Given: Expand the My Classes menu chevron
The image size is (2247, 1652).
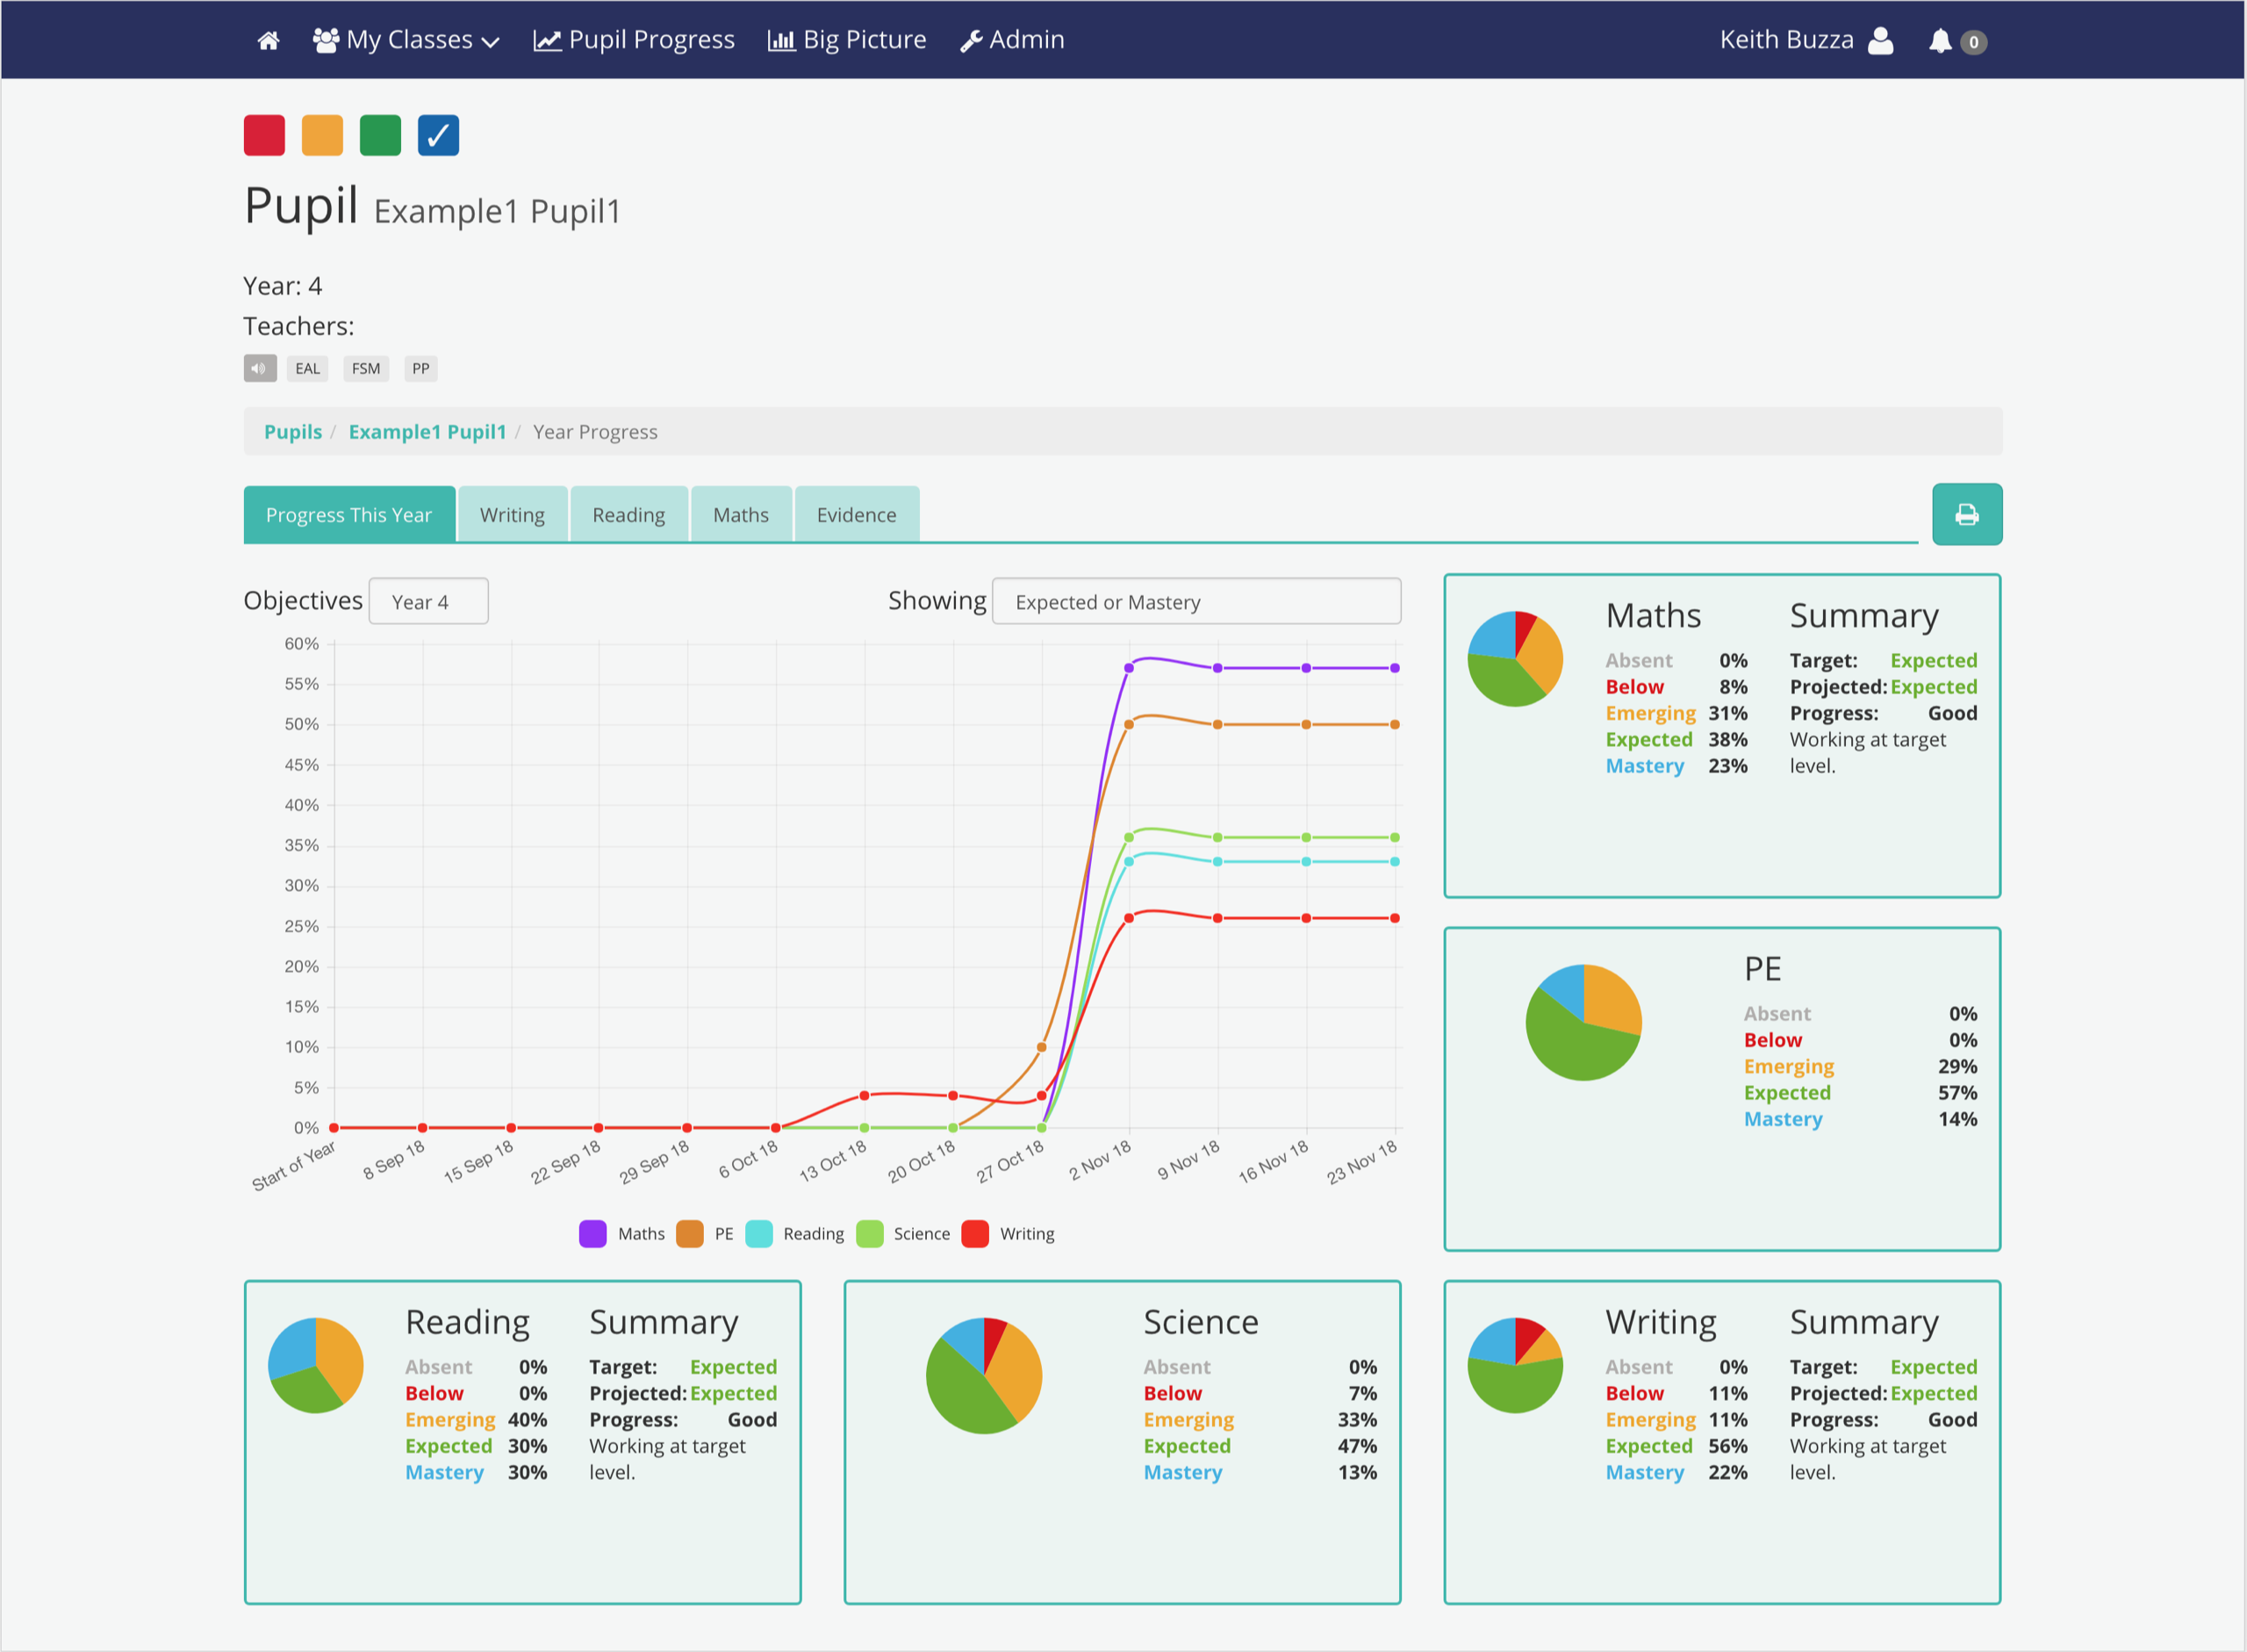Looking at the screenshot, I should pyautogui.click(x=490, y=42).
